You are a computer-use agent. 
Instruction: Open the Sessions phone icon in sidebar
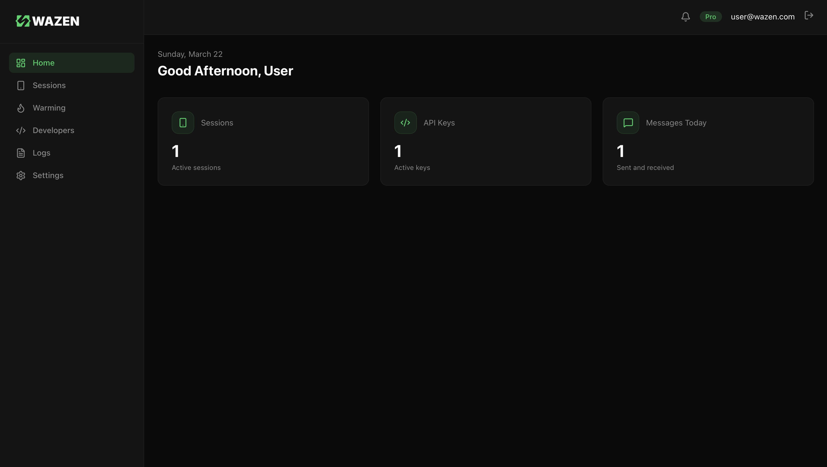21,85
